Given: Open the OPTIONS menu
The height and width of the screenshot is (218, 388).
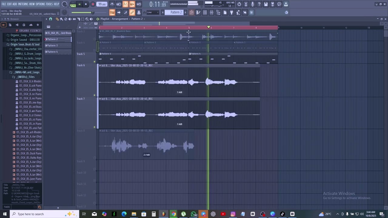Looking at the screenshot, I should tap(40, 4).
